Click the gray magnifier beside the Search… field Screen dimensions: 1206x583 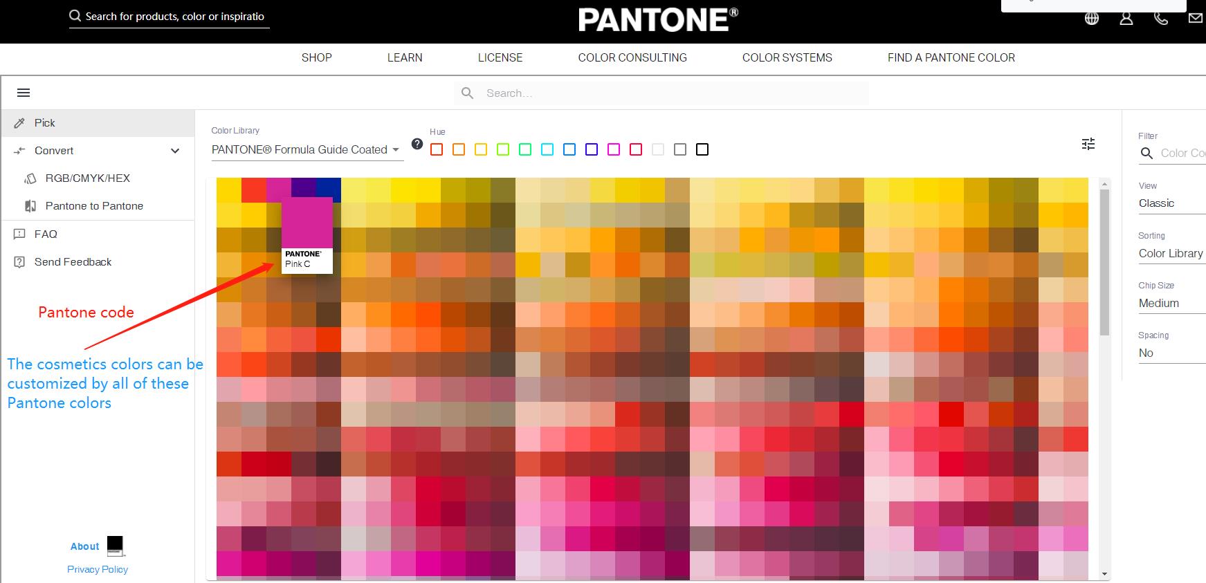[x=468, y=93]
